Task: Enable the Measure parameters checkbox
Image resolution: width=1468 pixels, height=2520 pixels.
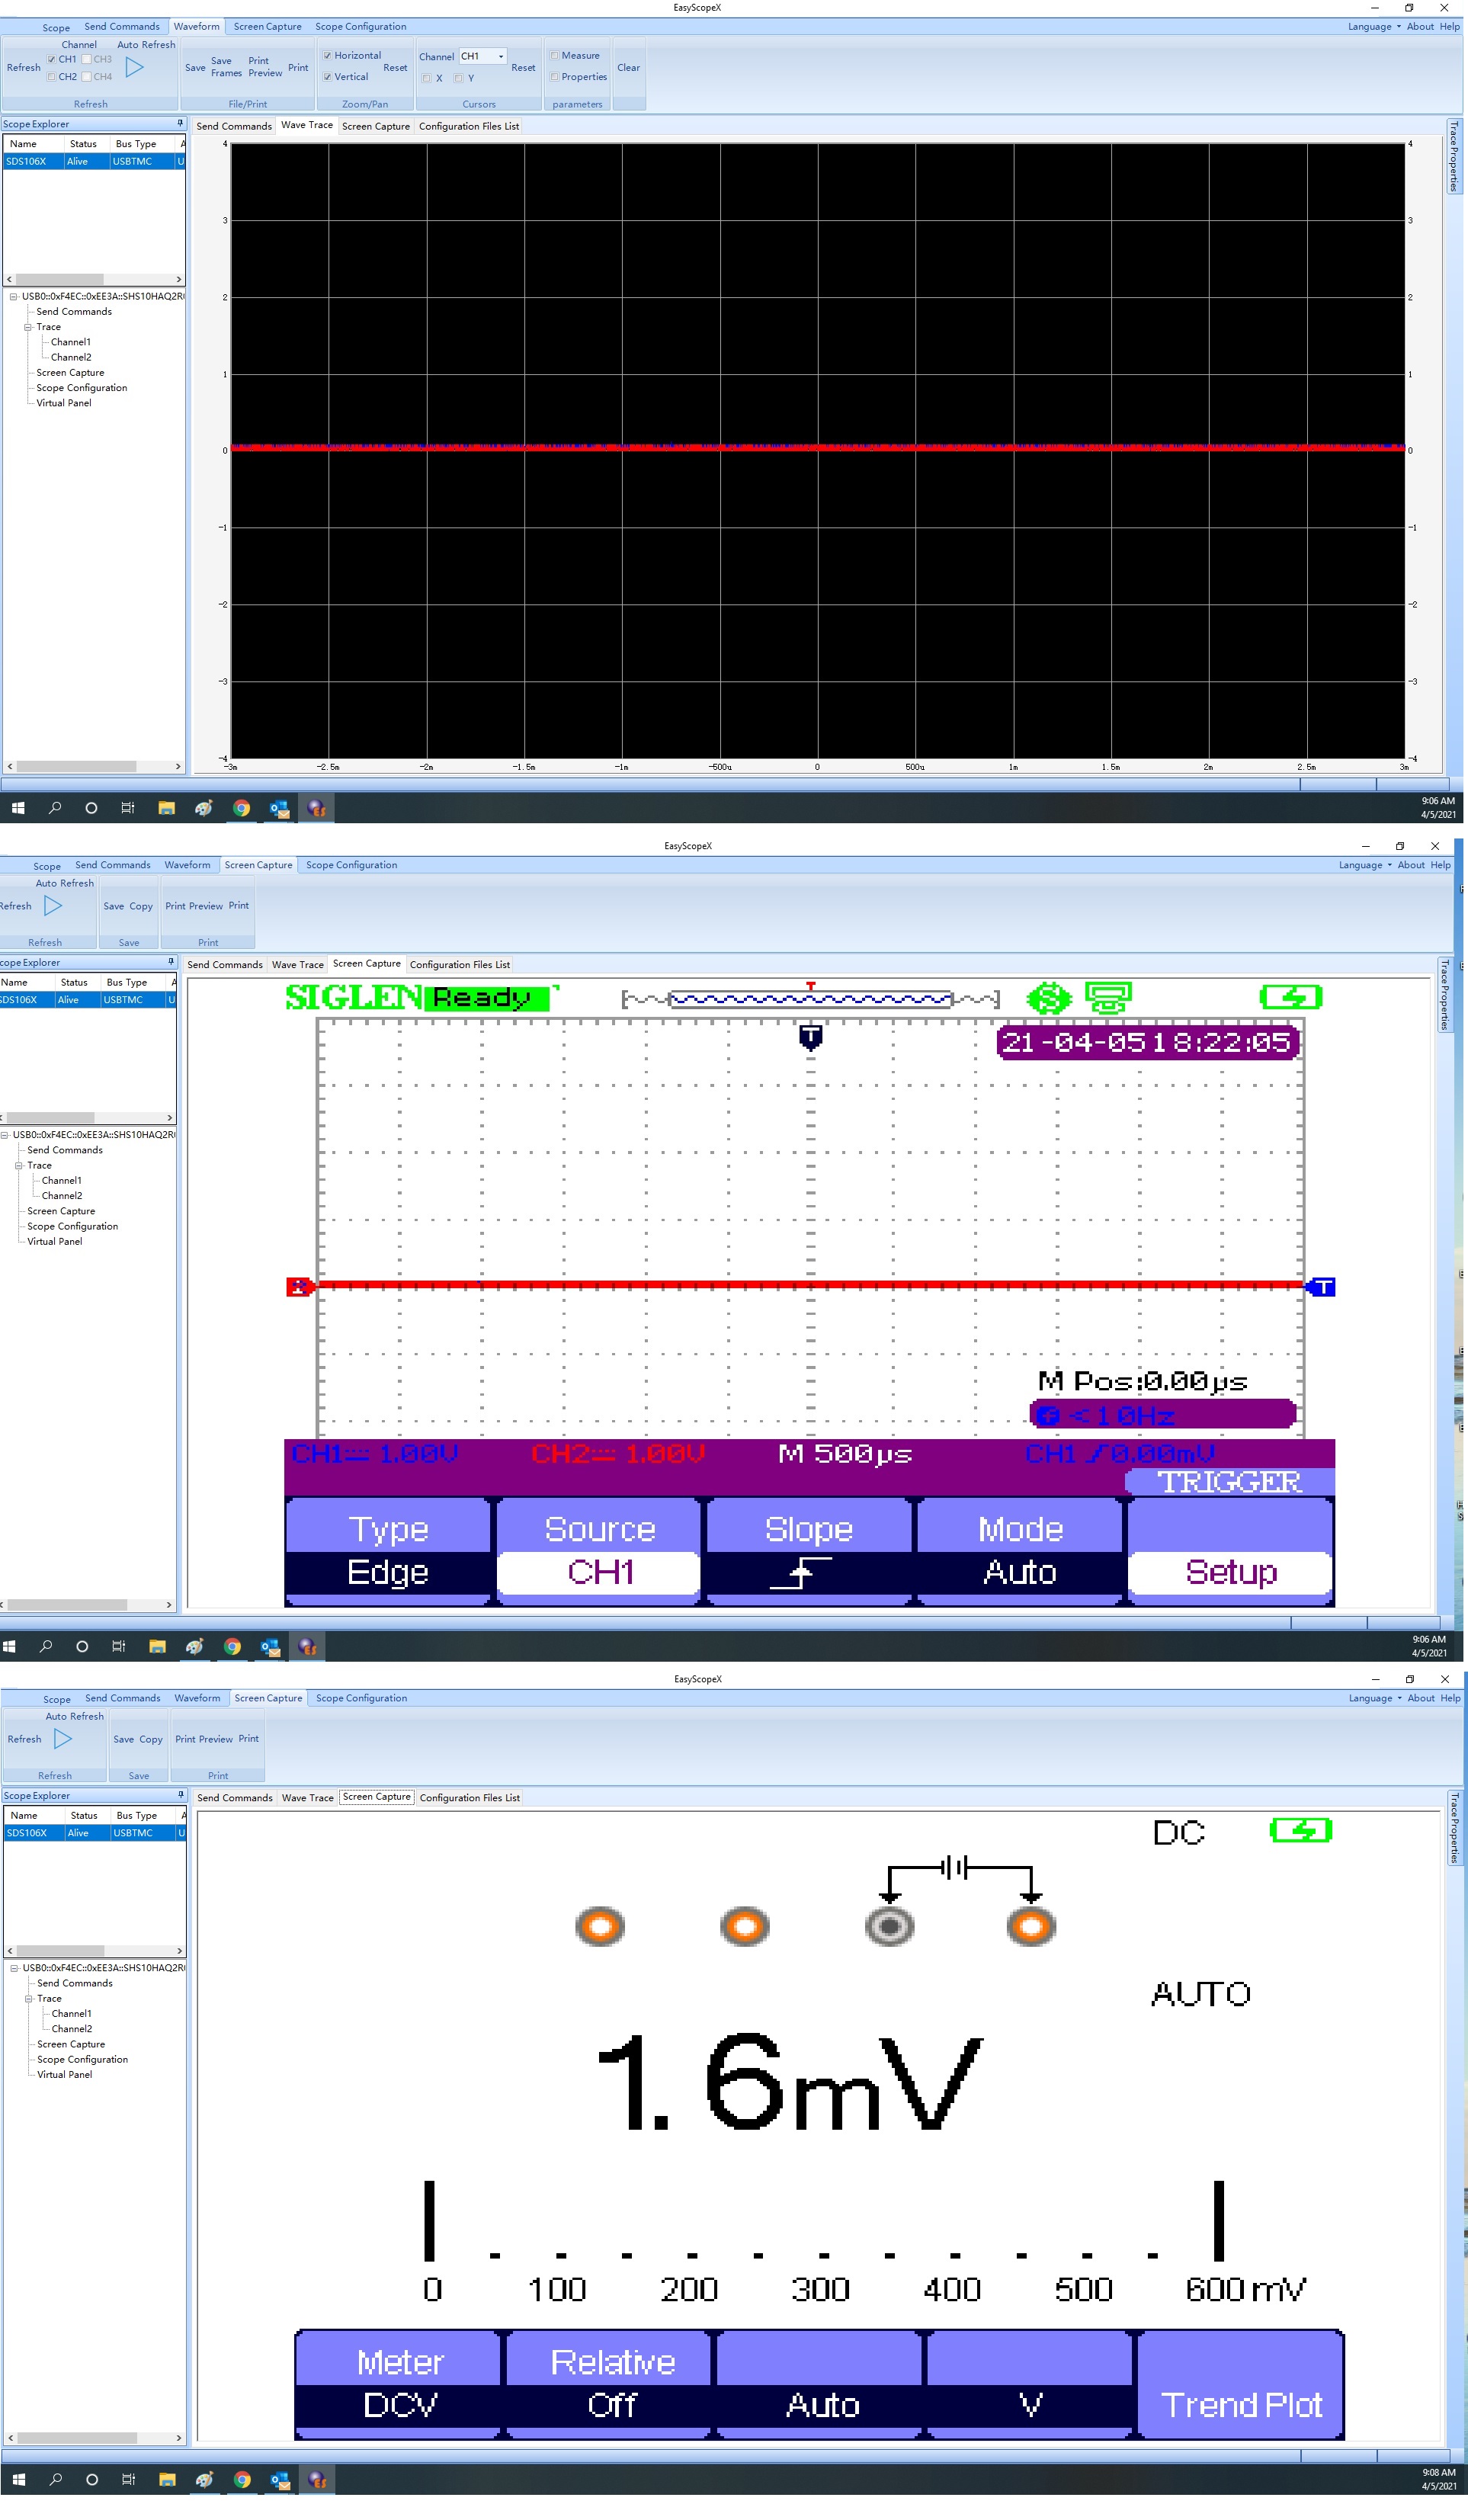Action: (554, 56)
